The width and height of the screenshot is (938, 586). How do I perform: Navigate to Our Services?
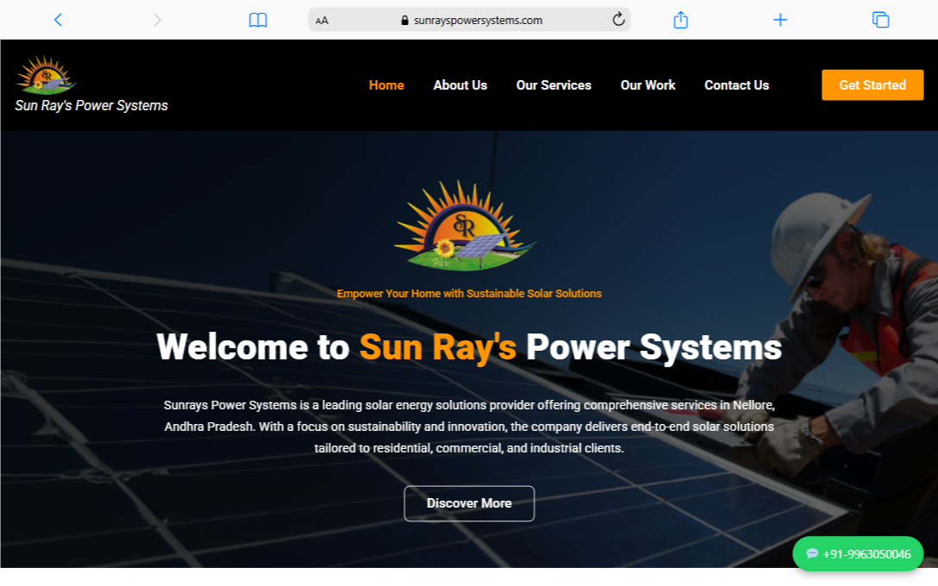(x=553, y=85)
